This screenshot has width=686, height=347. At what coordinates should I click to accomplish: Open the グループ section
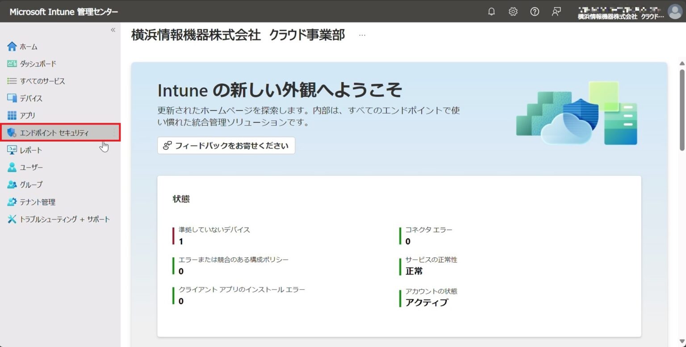click(x=31, y=184)
